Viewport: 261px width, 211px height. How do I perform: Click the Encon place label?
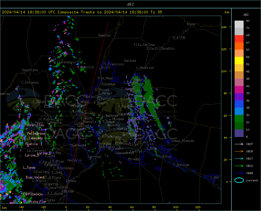coord(191,24)
